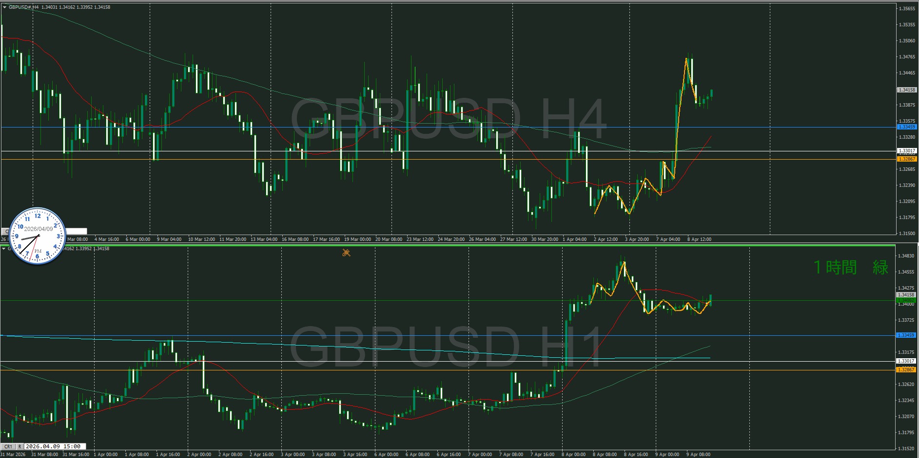The height and width of the screenshot is (458, 919).
Task: Click '8 Apr 12:00' on H4 time axis
Action: pyautogui.click(x=699, y=239)
